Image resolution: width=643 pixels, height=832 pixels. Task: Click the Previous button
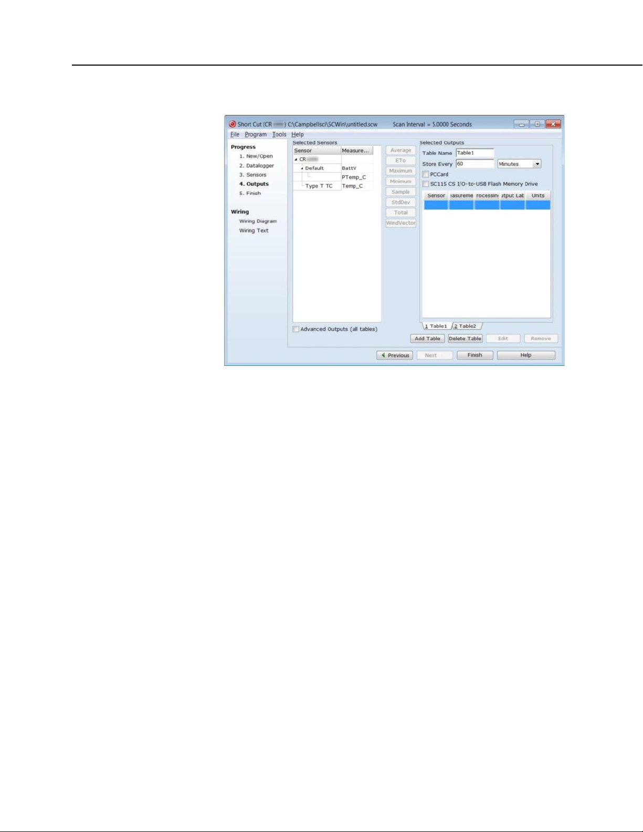(395, 355)
